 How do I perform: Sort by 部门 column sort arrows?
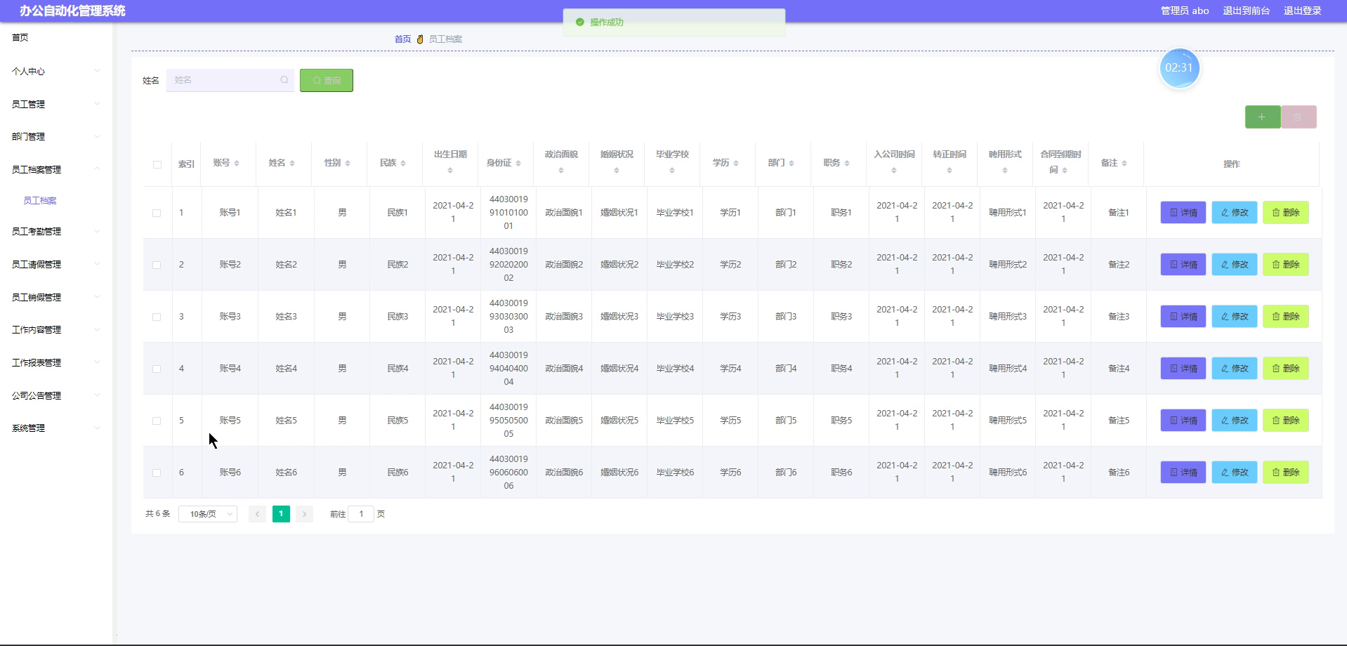point(791,164)
